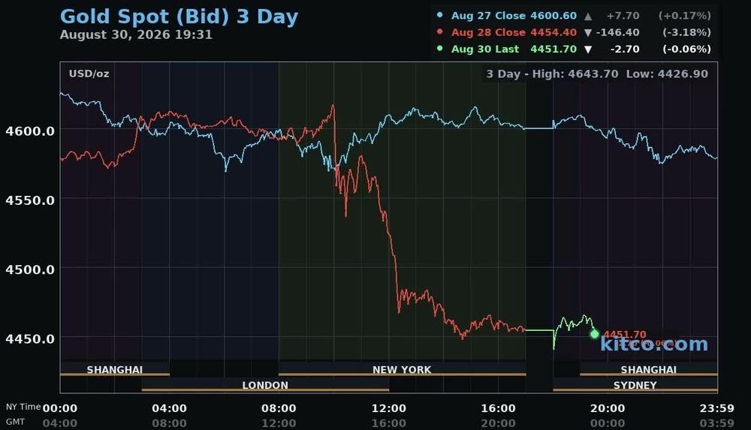Click the green Aug 30 legend dot
The image size is (751, 430).
439,48
